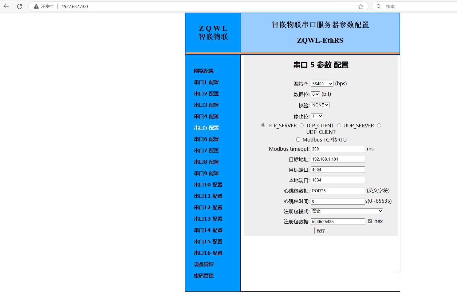The width and height of the screenshot is (457, 295).
Task: Open the 波特率 baud rate dropdown
Action: click(322, 84)
